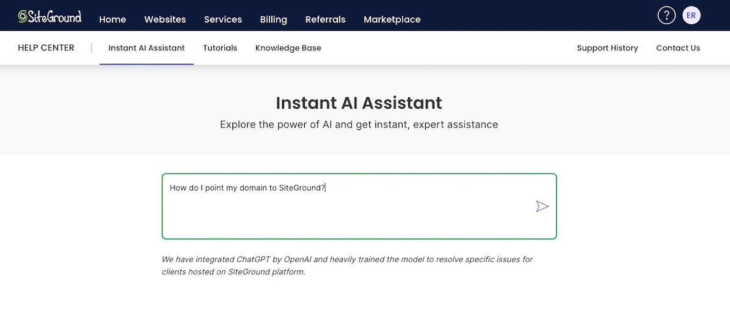Switch to the Instant AI Assistant tab
Viewport: 730px width, 323px height.
[147, 48]
